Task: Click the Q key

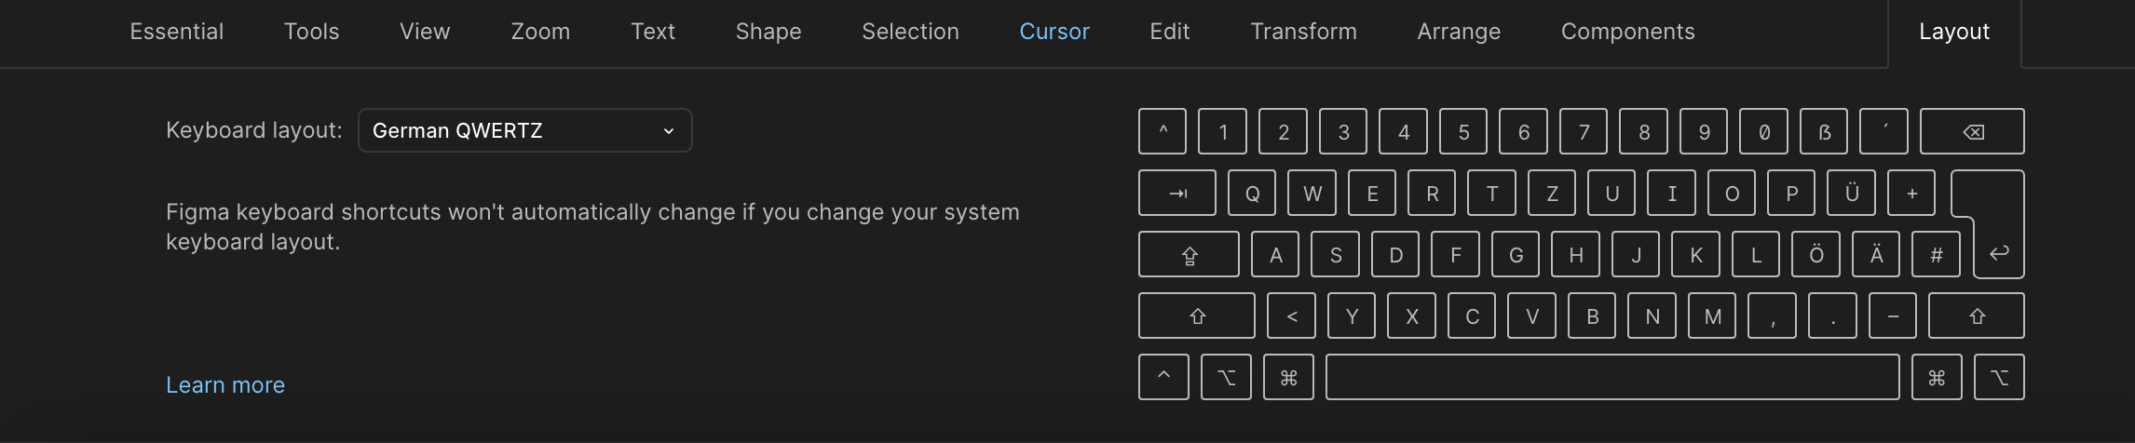Action: [x=1252, y=193]
